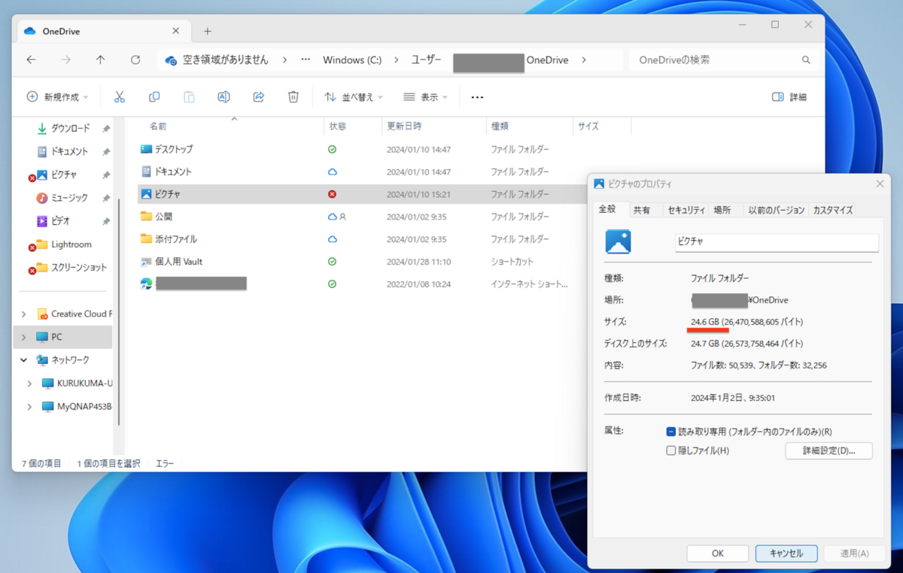Switch to 以前のバージョン tab
The height and width of the screenshot is (573, 903).
pyautogui.click(x=777, y=210)
